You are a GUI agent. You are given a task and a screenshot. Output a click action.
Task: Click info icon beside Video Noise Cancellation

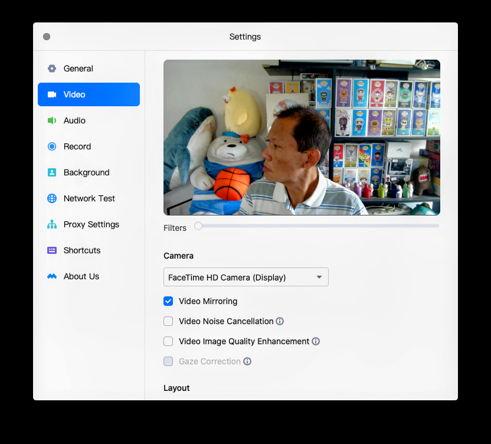click(x=280, y=321)
